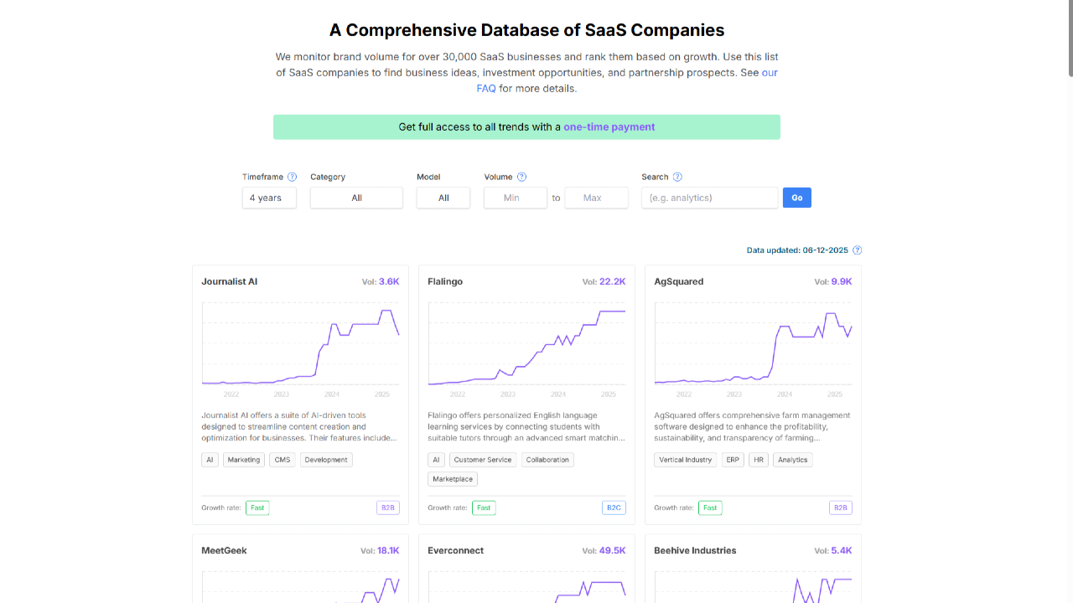Open the AgSquared card title

click(x=679, y=281)
